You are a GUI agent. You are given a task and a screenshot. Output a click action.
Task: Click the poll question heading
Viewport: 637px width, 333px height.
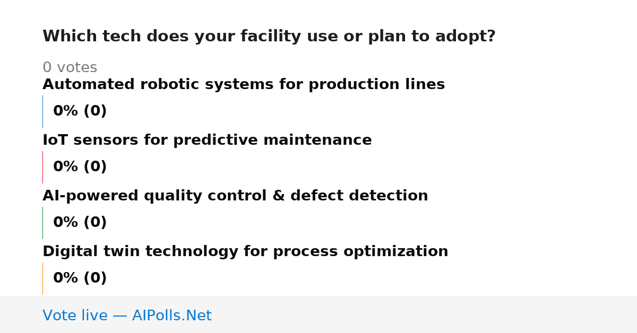(x=269, y=37)
